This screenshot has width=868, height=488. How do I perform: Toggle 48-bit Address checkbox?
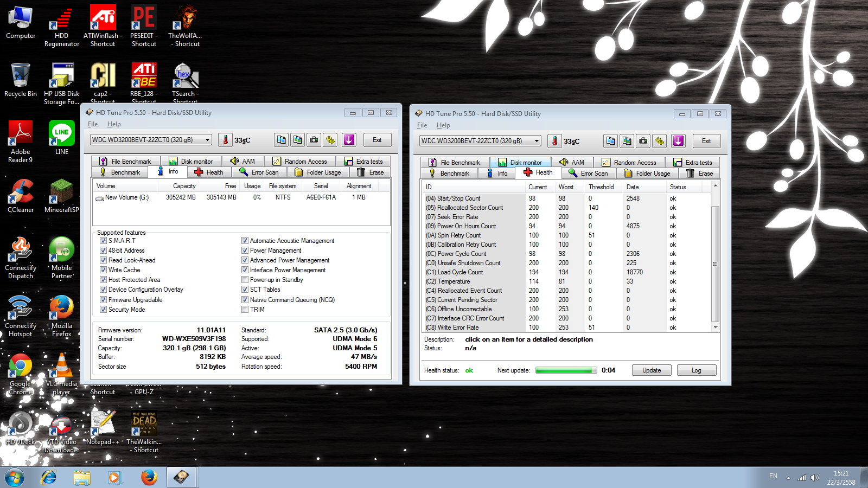[103, 251]
